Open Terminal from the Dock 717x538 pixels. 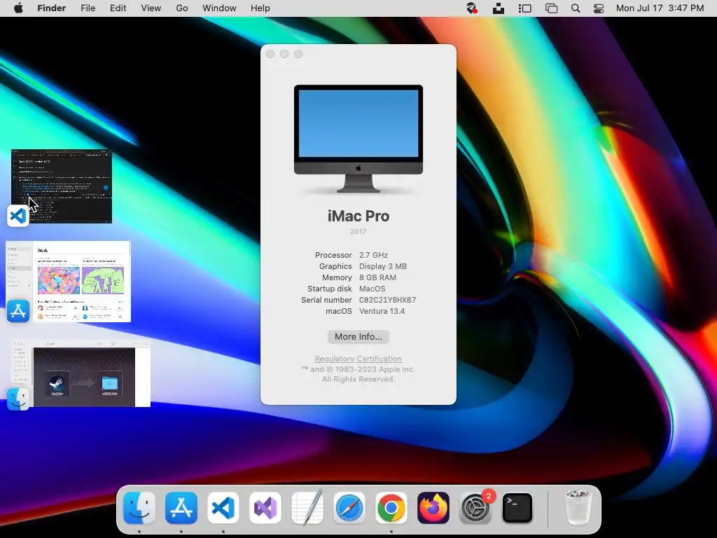click(517, 508)
